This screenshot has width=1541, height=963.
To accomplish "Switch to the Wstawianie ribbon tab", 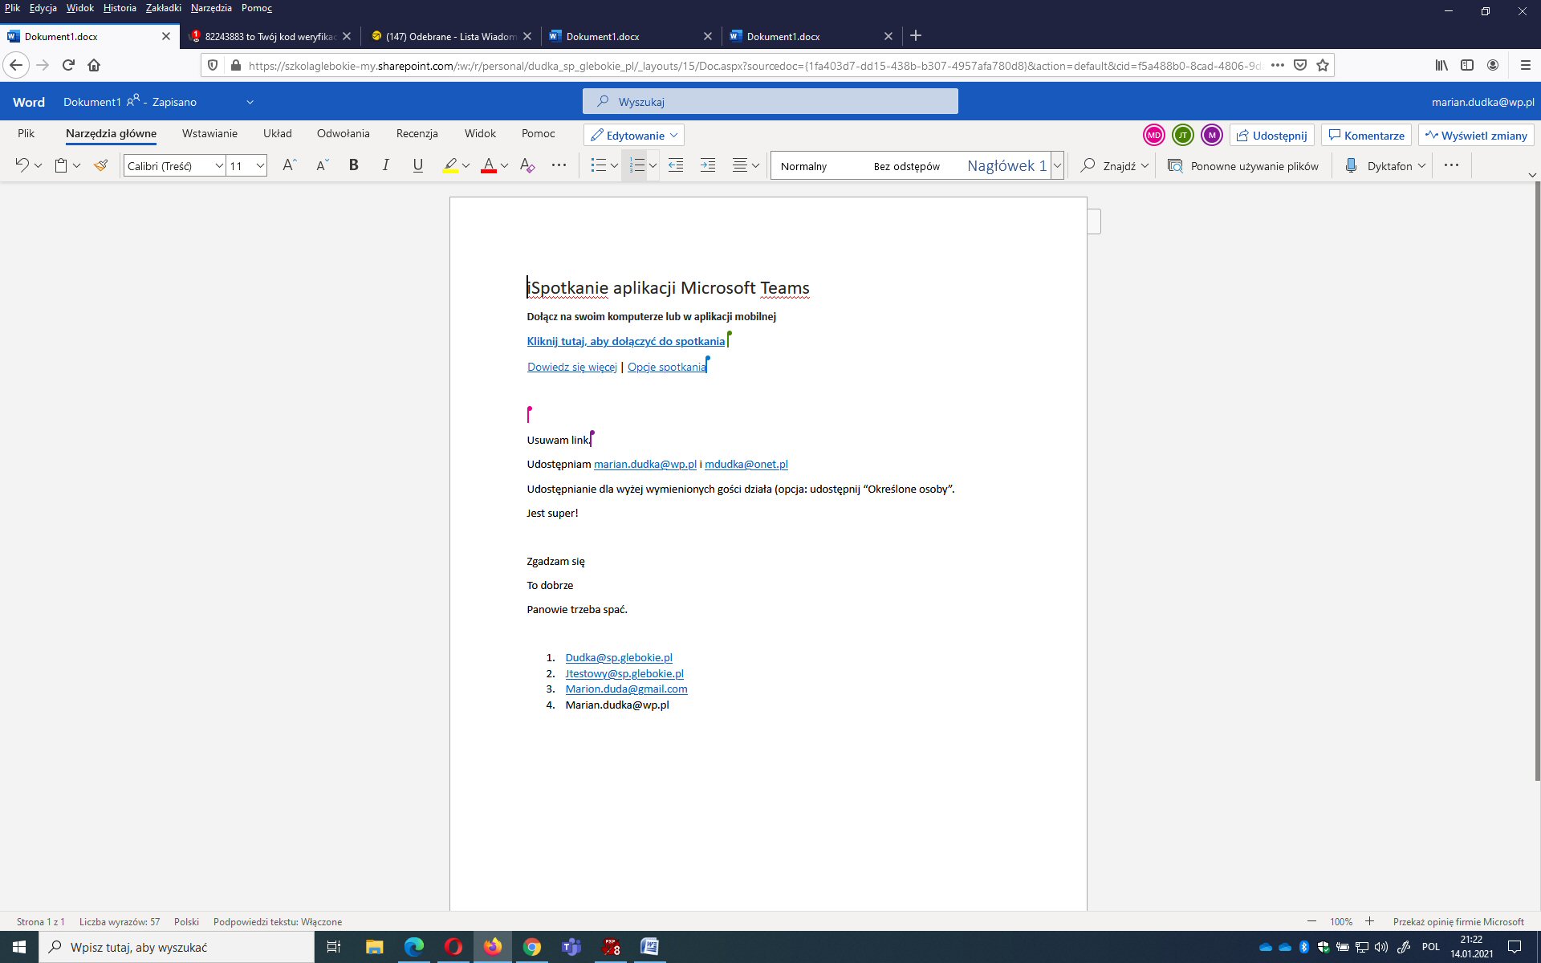I will click(209, 133).
